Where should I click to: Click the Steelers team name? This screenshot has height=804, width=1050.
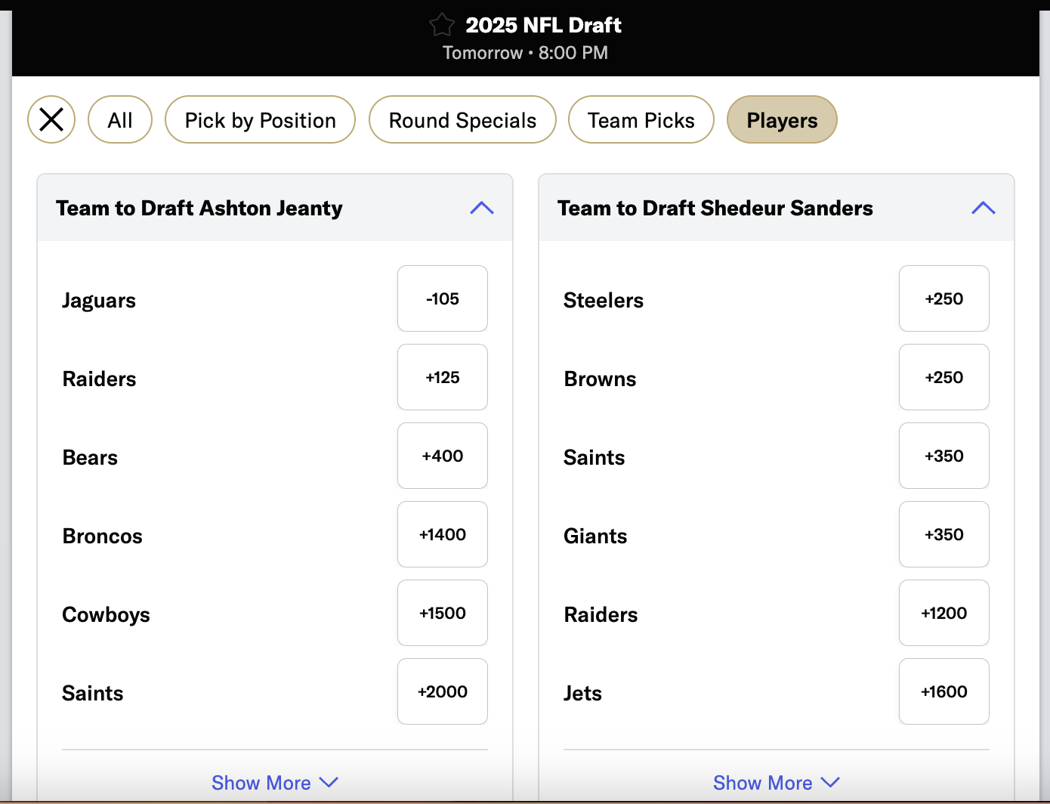pos(604,300)
